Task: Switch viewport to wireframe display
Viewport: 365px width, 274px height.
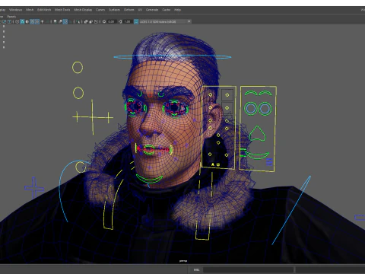Action: [x=17, y=21]
